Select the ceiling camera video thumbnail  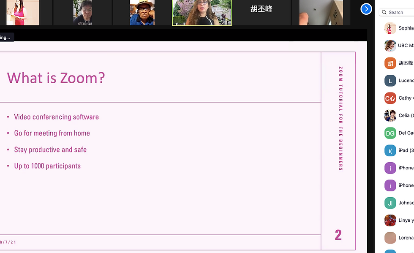[x=321, y=13]
